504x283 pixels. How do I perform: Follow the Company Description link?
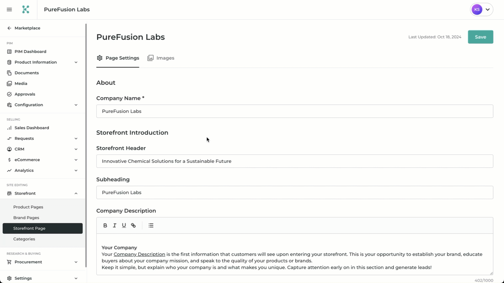pyautogui.click(x=139, y=254)
